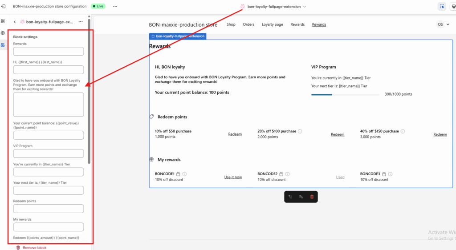
Task: Click the My rewards gift icon
Action: 151,159
